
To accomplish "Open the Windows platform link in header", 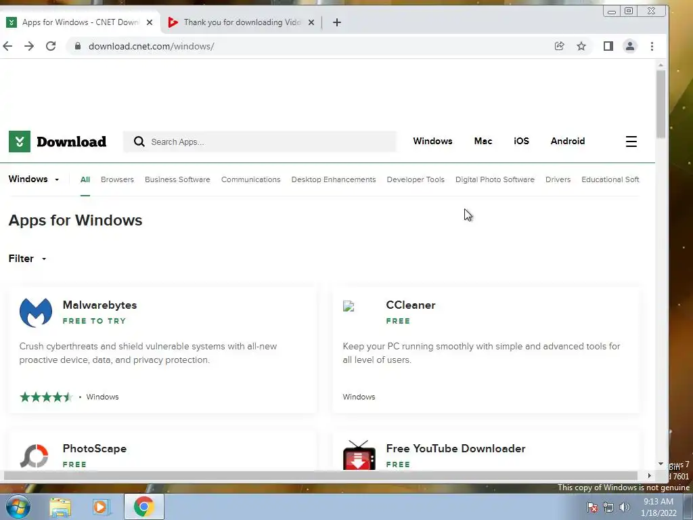I will click(x=432, y=141).
